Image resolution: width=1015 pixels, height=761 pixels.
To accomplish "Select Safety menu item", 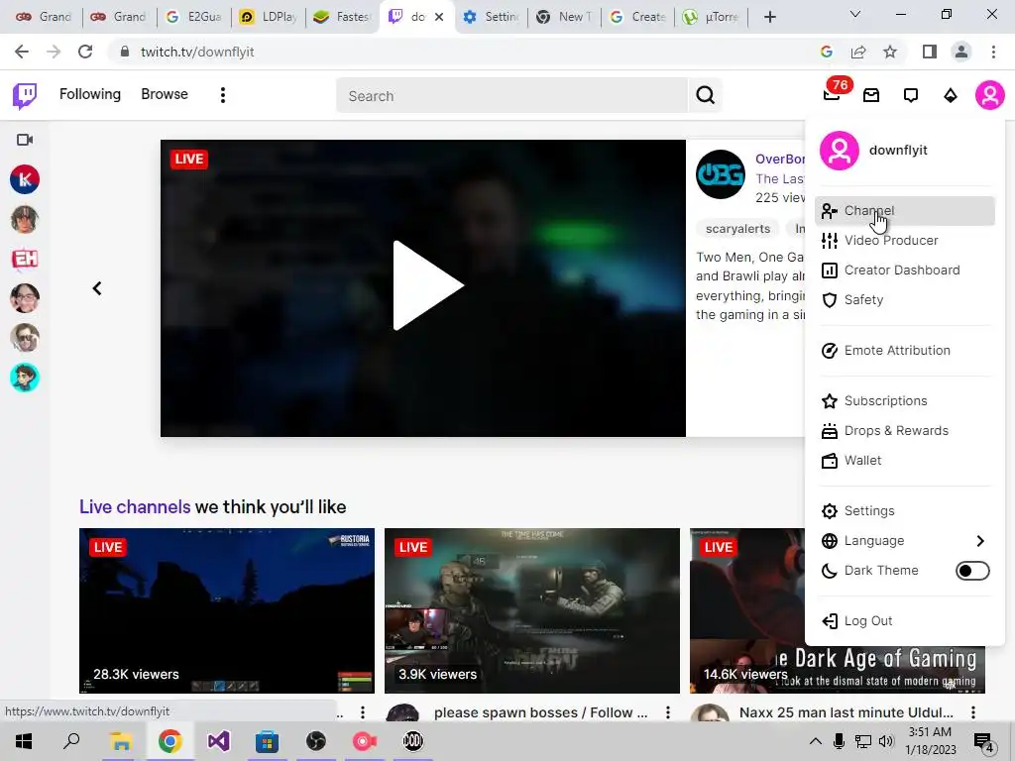I will (x=904, y=300).
